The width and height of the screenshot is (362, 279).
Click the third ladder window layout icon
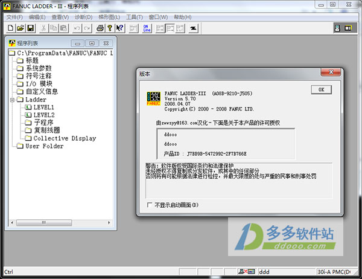pos(180,28)
